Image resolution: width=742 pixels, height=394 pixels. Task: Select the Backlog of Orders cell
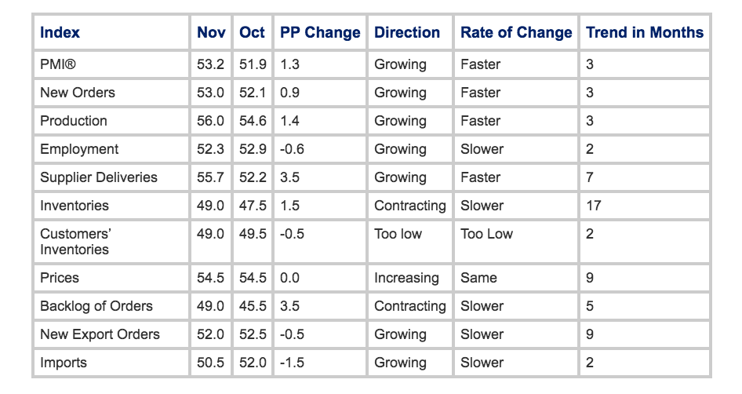pos(96,306)
